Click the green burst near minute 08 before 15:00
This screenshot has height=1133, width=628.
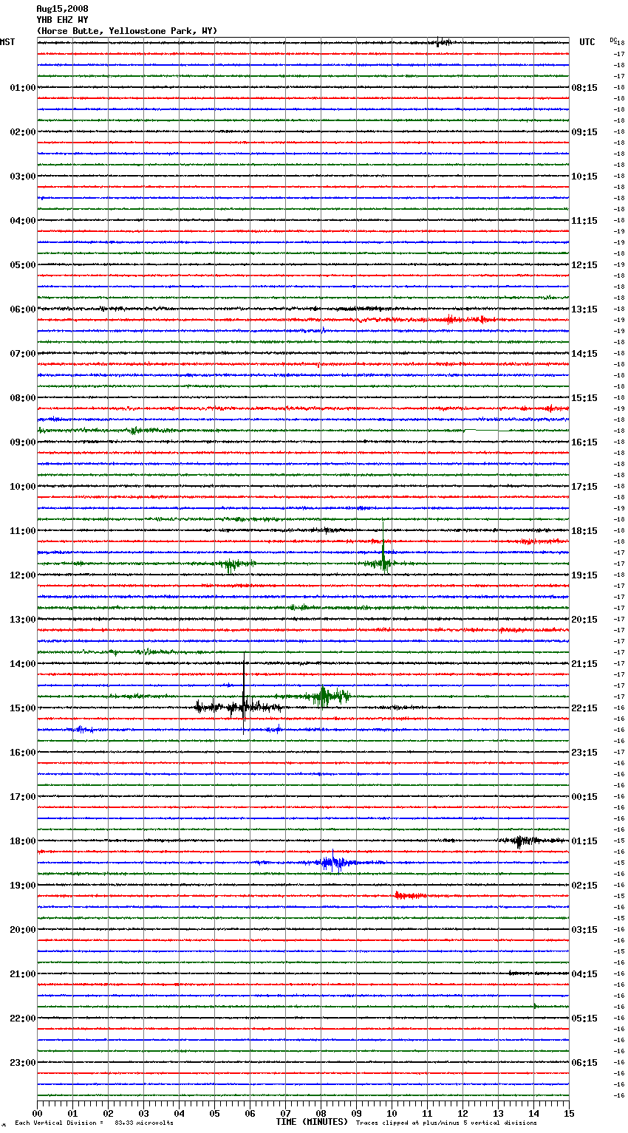click(x=329, y=696)
